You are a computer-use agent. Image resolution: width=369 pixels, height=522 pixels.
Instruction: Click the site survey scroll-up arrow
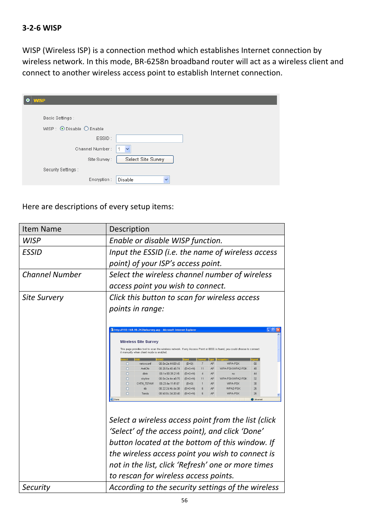point(278,335)
